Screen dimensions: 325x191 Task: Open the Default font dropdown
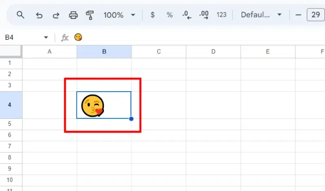pyautogui.click(x=261, y=15)
